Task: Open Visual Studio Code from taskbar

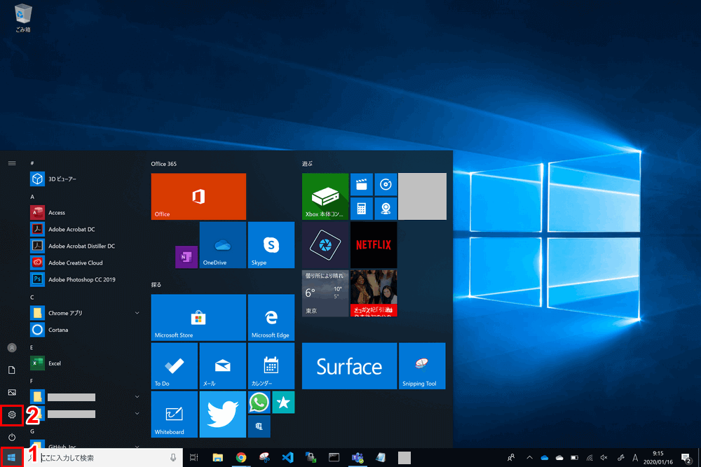Action: 287,458
